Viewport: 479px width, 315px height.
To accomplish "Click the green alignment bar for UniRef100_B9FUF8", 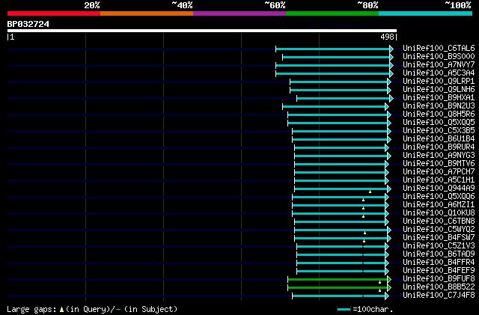I will pos(338,280).
